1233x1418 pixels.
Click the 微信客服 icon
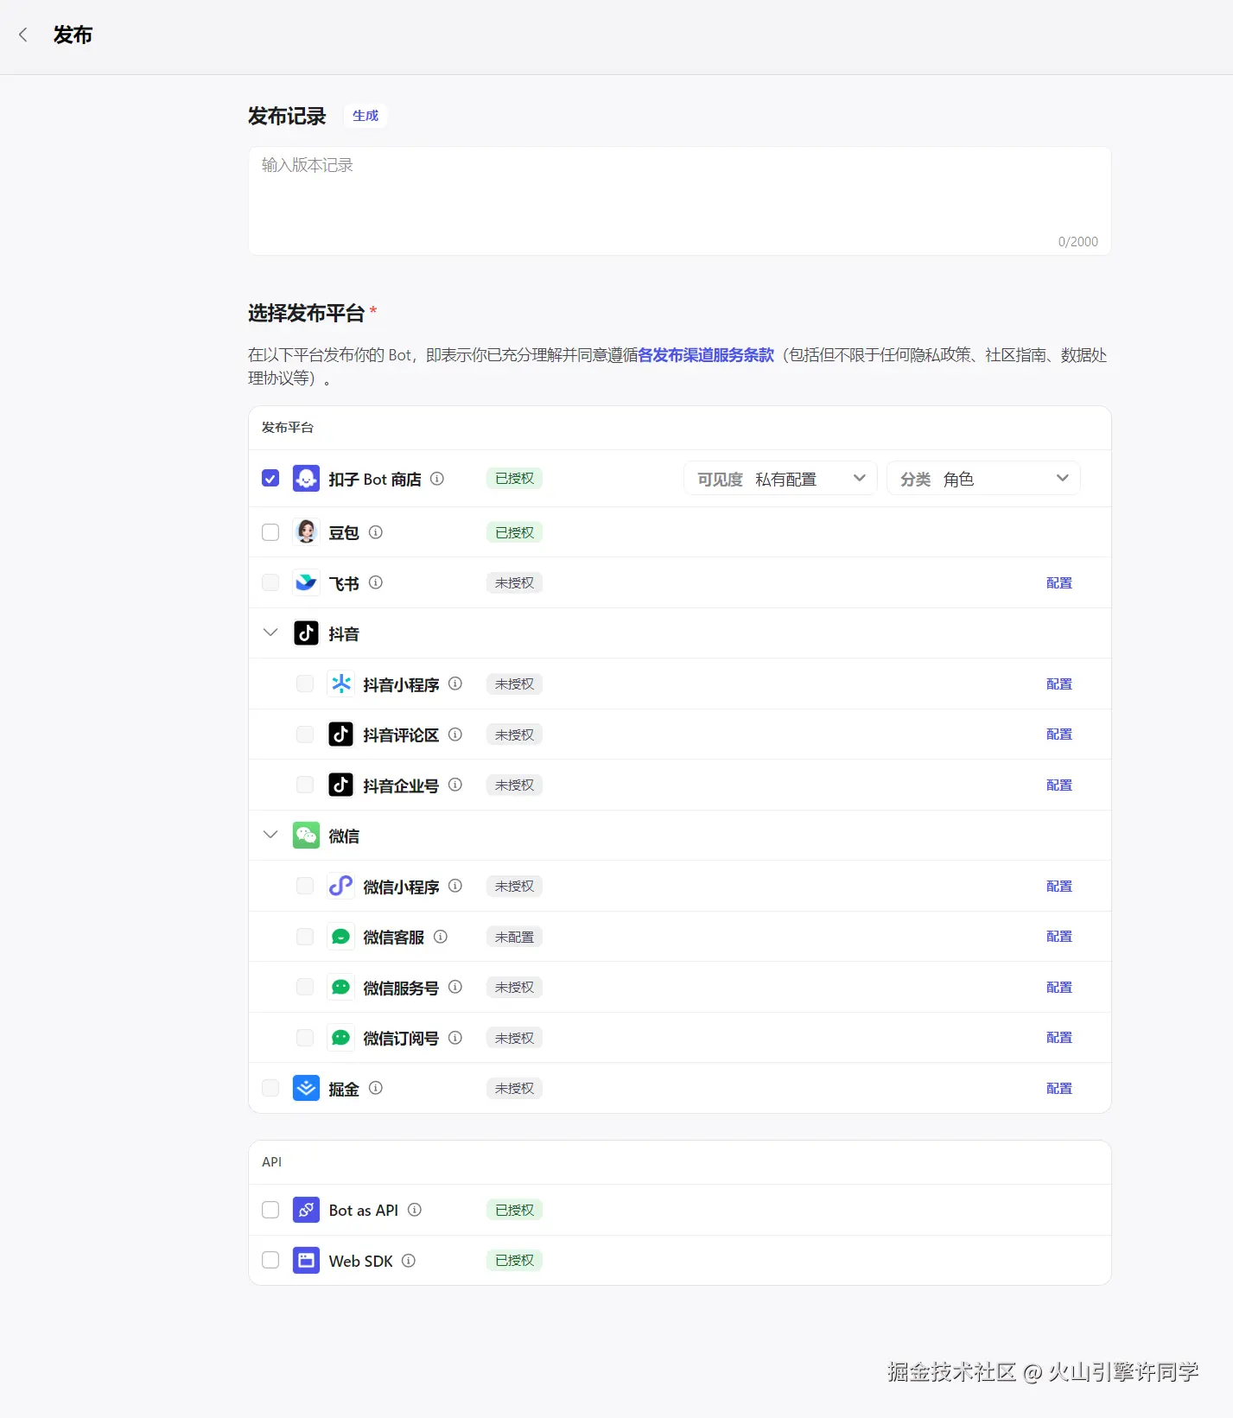click(340, 937)
